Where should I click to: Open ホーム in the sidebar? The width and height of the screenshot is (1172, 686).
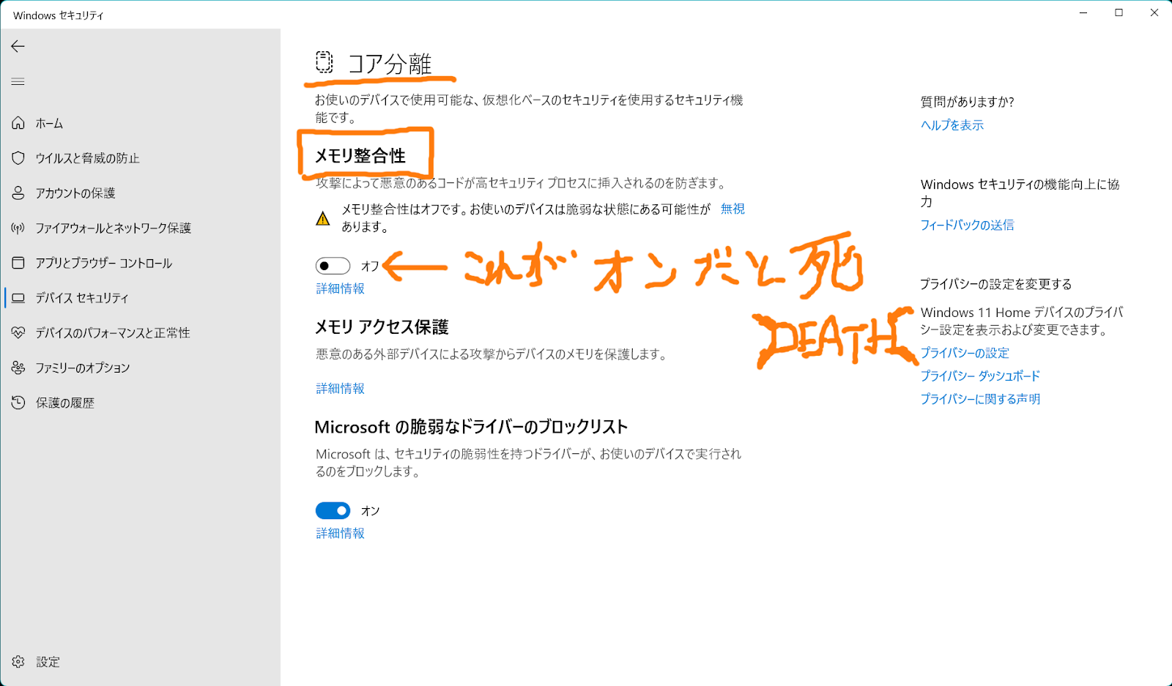click(x=49, y=123)
